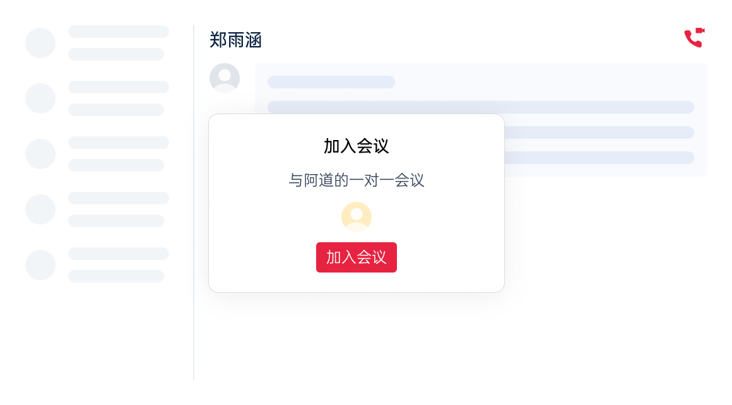732x405 pixels.
Task: Click the bottom avatar in the conversation list
Action: (x=40, y=264)
